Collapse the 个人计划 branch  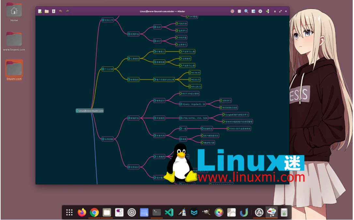tap(103, 69)
